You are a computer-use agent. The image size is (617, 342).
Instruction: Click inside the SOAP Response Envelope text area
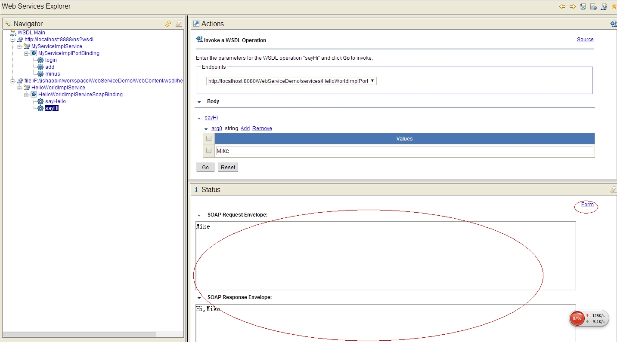386,323
